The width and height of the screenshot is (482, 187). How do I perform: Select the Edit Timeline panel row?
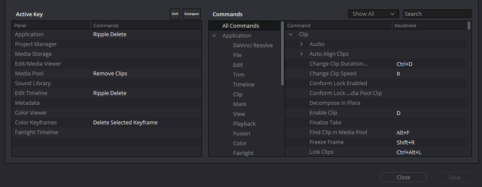[107, 93]
